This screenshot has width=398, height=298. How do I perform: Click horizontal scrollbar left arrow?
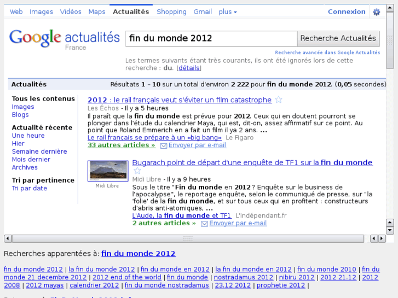point(8,238)
